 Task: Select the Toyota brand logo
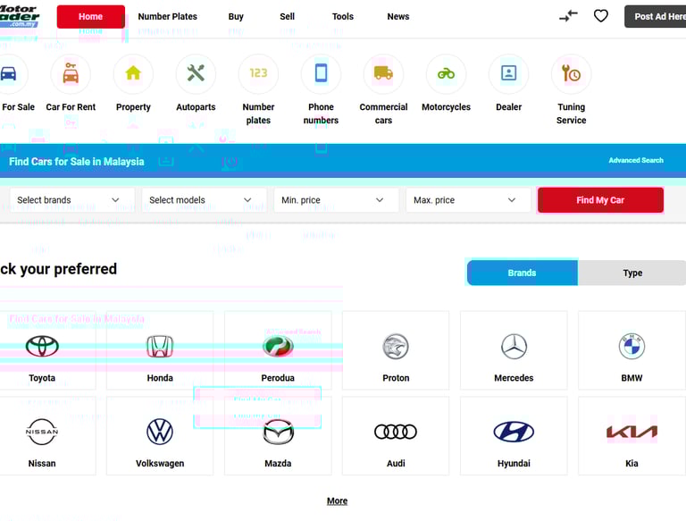(42, 346)
